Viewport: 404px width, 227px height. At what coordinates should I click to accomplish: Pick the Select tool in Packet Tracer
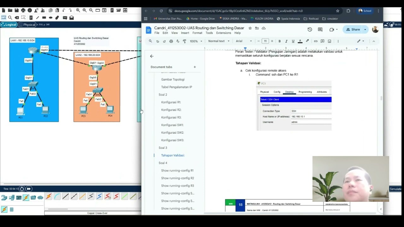tap(3, 18)
